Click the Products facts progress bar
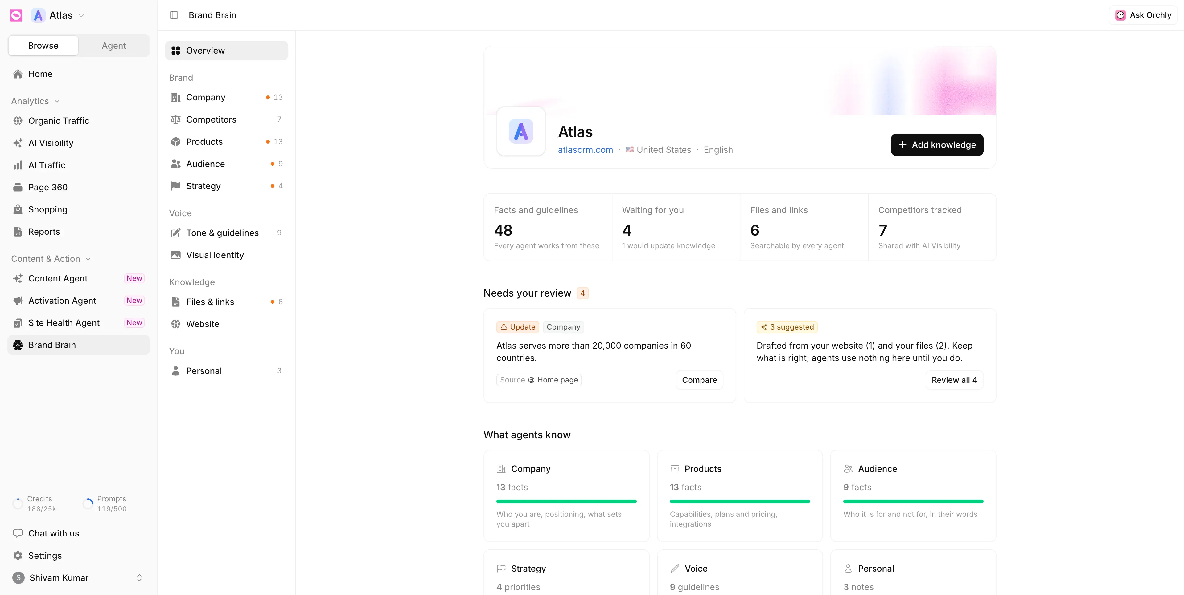 pyautogui.click(x=740, y=501)
